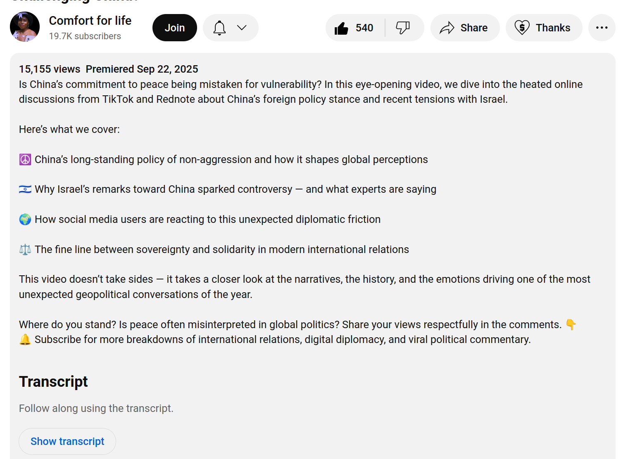Open the three-dot more actions menu

tap(602, 28)
